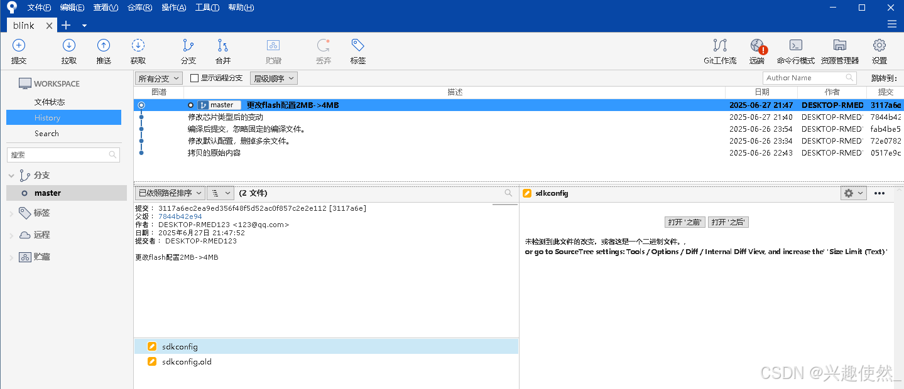
Task: Click the hamburger menu icon at top right
Action: pyautogui.click(x=892, y=24)
